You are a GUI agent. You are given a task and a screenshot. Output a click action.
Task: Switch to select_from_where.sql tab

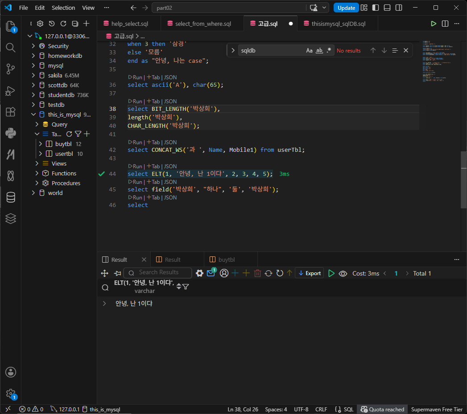click(202, 24)
